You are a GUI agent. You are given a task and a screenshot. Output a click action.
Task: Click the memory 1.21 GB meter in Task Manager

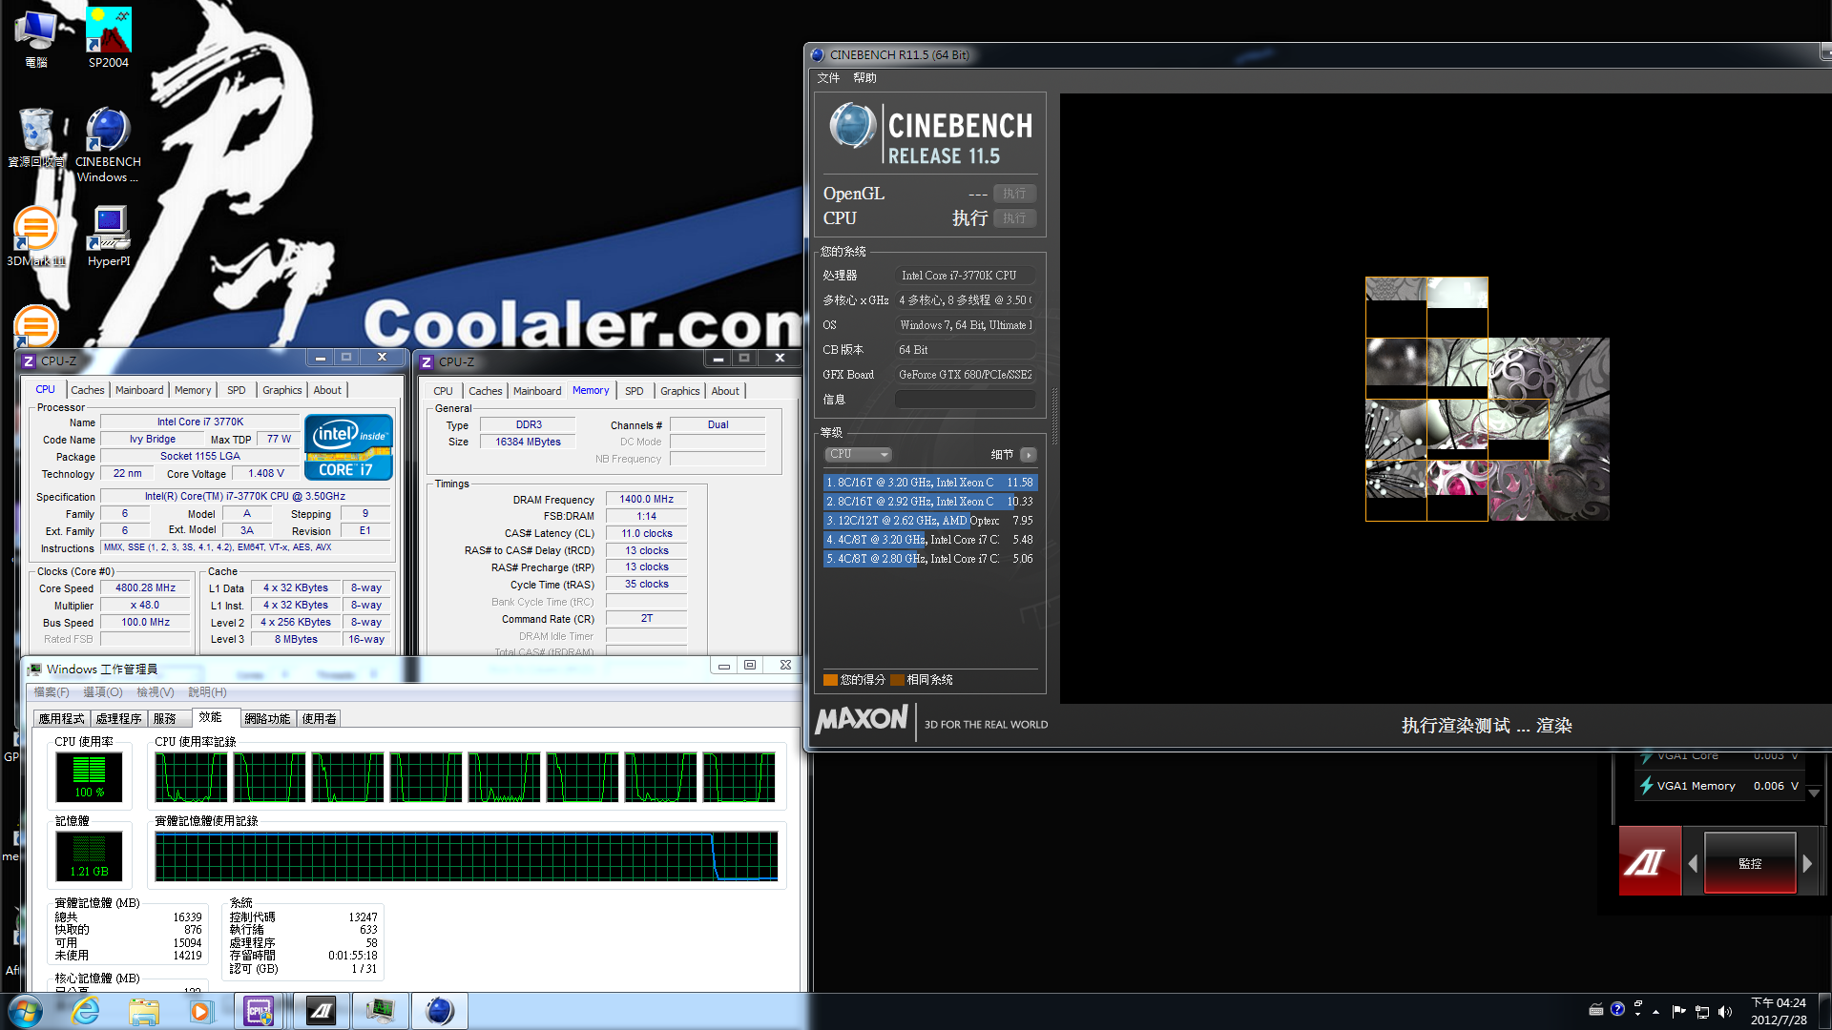(90, 855)
